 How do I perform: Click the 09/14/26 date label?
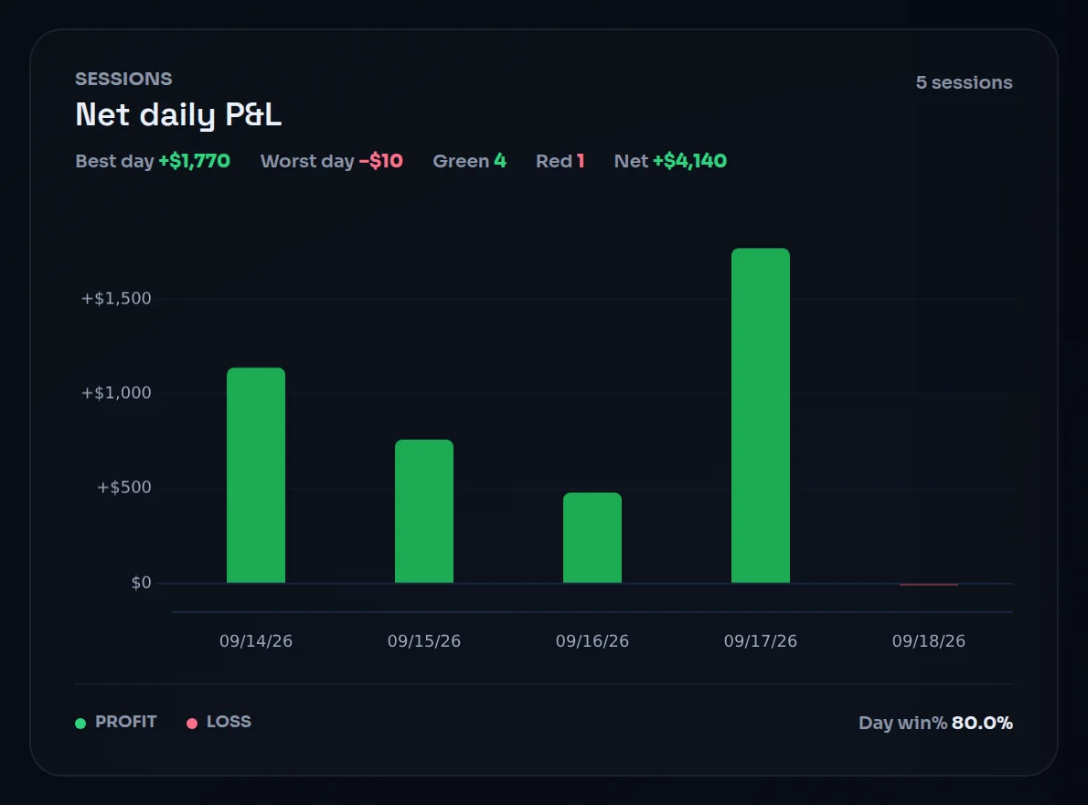pyautogui.click(x=256, y=640)
